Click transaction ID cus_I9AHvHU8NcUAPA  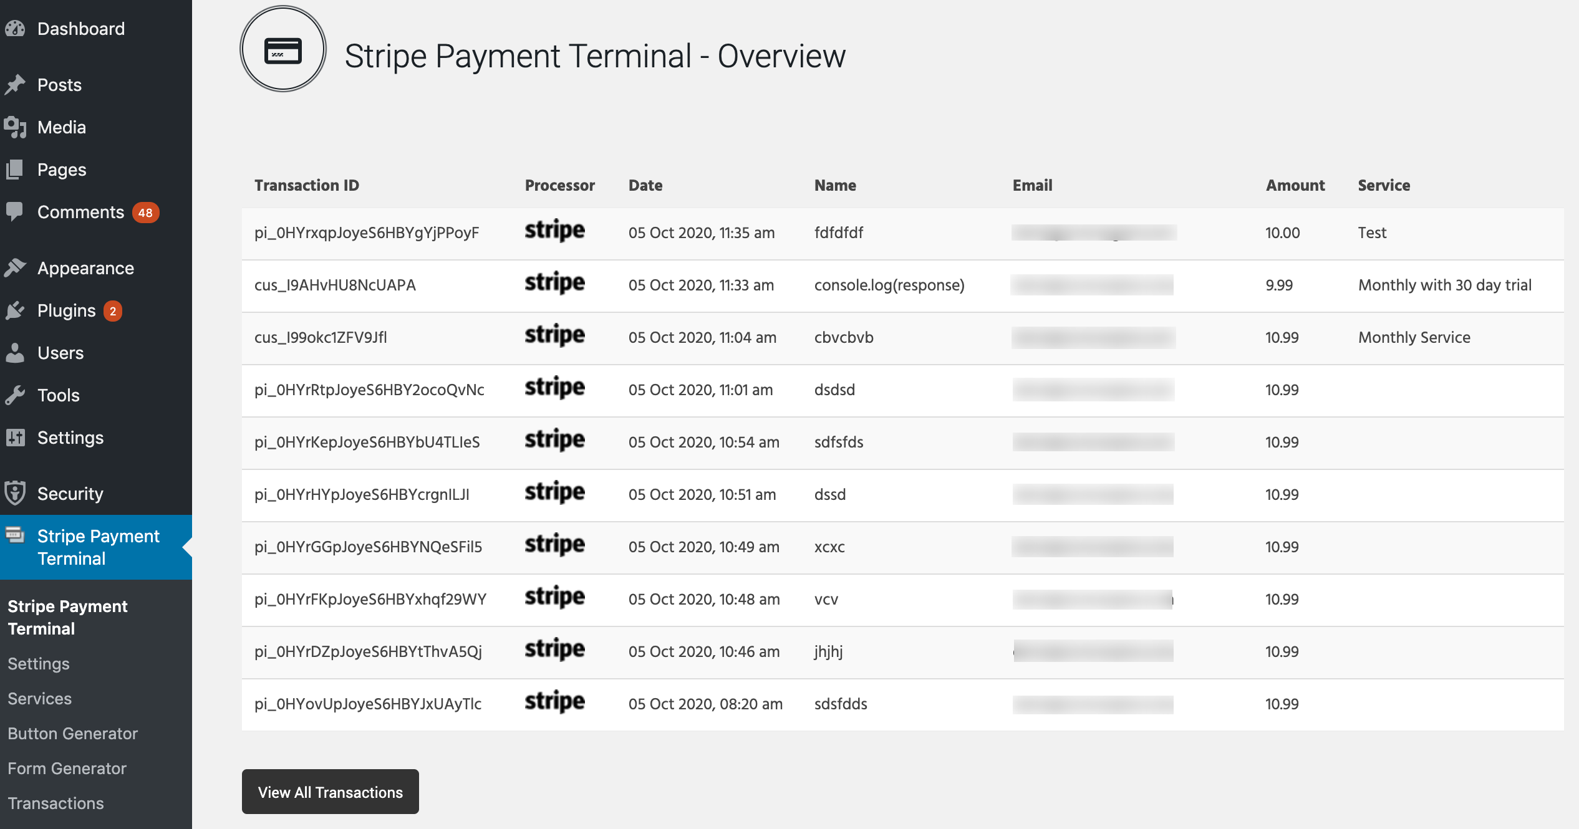coord(335,285)
